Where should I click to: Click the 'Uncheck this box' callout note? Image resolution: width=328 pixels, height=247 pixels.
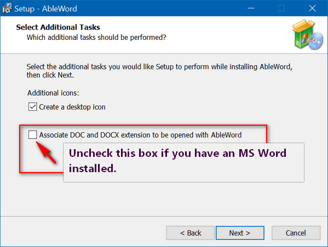183,162
